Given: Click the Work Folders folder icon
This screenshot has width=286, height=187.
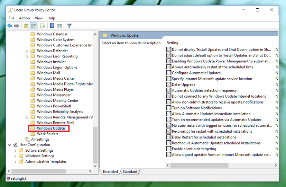Looking at the screenshot, I should pos(33,134).
